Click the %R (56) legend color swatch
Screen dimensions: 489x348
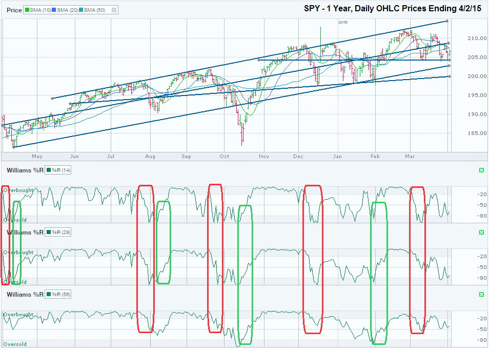(49, 294)
